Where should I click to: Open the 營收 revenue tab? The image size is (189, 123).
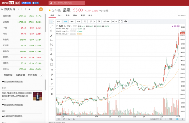(x=75, y=16)
